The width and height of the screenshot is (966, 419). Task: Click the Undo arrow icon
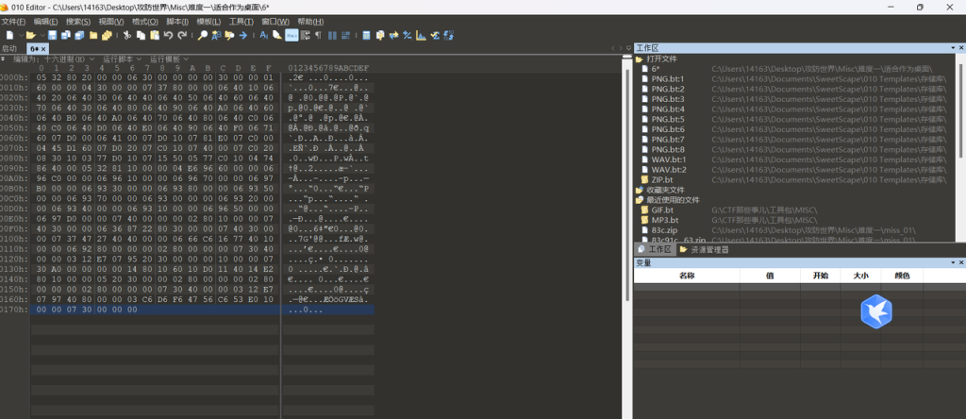[168, 36]
